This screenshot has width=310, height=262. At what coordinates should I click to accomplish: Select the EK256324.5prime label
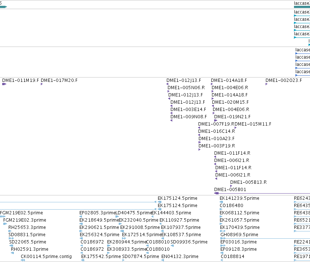tap(99, 235)
